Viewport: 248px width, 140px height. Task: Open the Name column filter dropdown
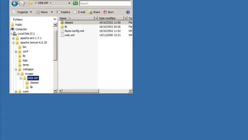point(96,18)
